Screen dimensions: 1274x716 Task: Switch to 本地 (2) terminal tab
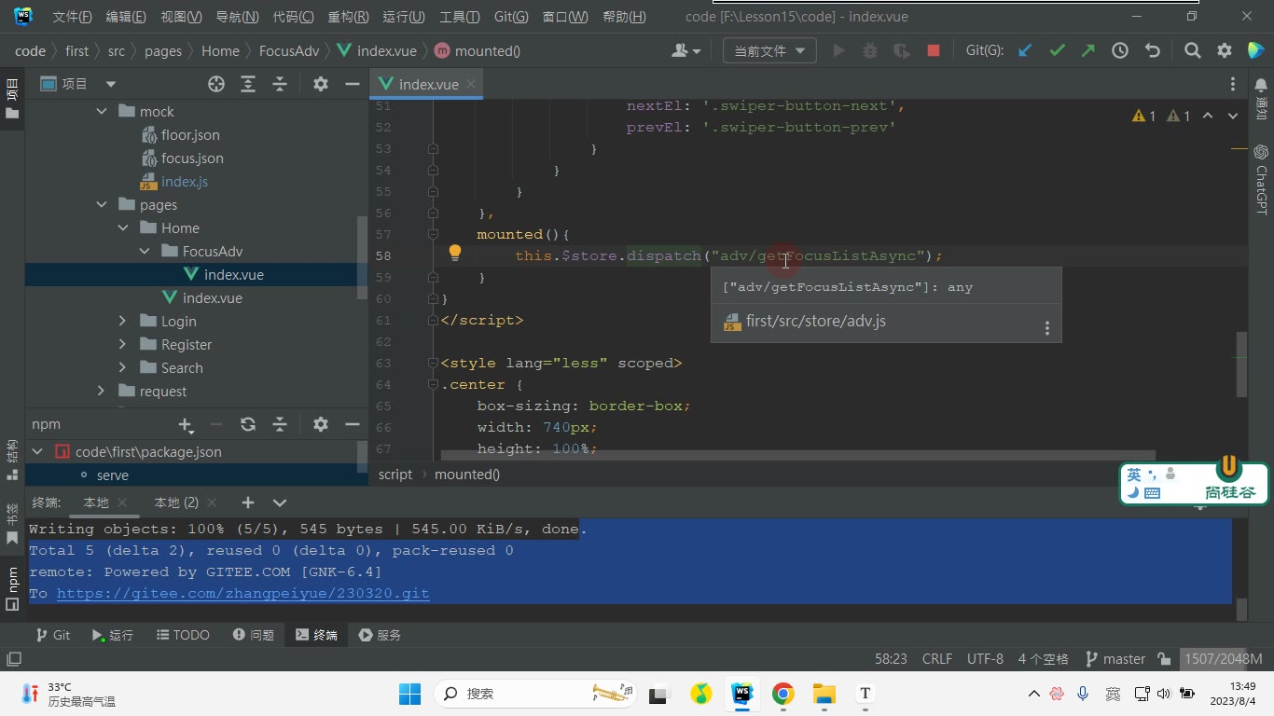[x=176, y=503]
